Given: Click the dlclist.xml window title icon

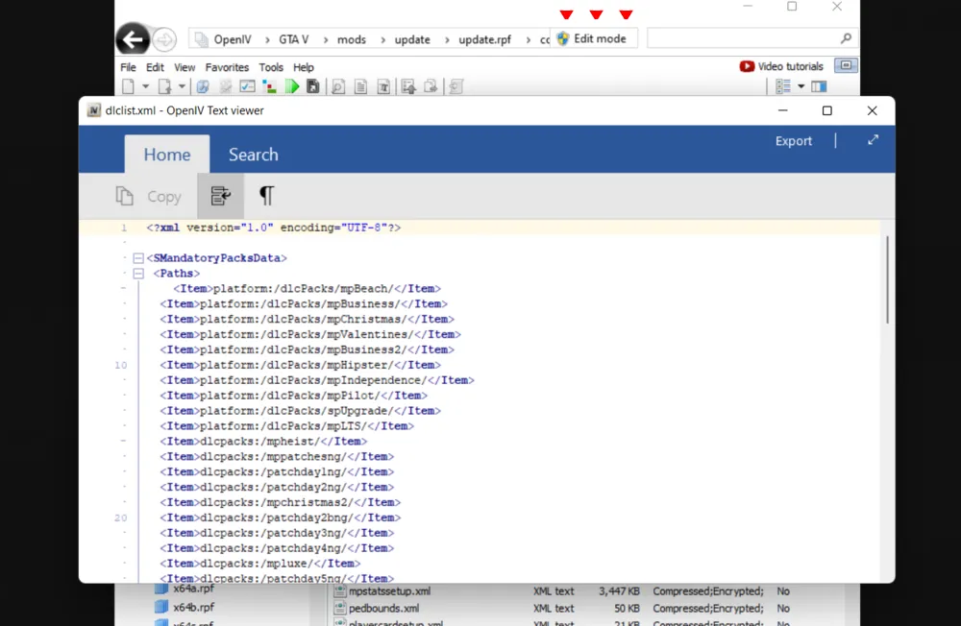Looking at the screenshot, I should (94, 110).
